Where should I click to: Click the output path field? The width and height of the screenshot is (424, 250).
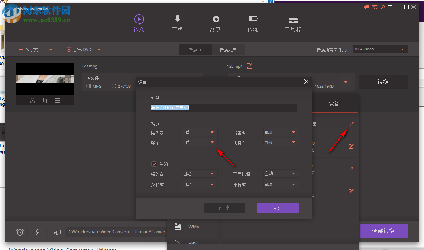pos(117,231)
